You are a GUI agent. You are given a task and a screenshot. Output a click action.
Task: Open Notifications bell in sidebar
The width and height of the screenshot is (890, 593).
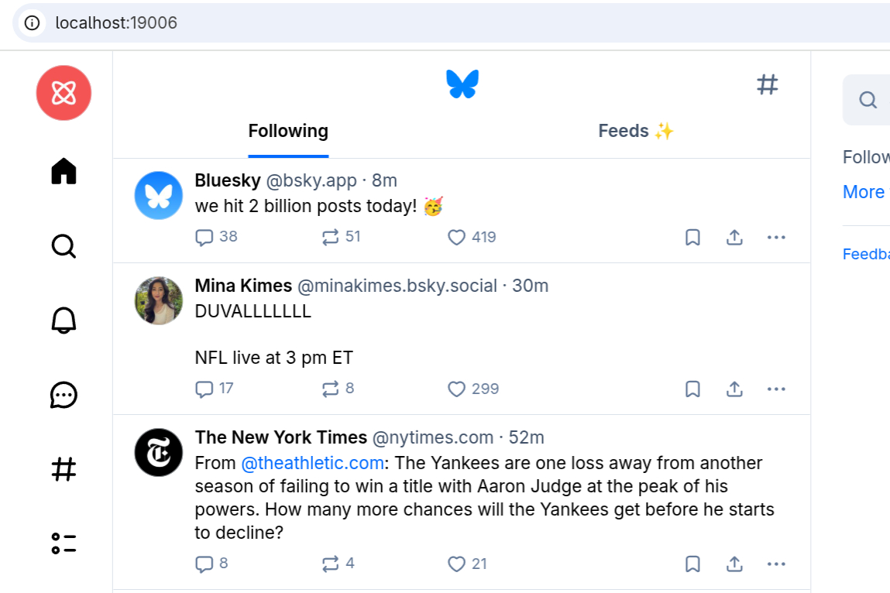click(x=64, y=320)
